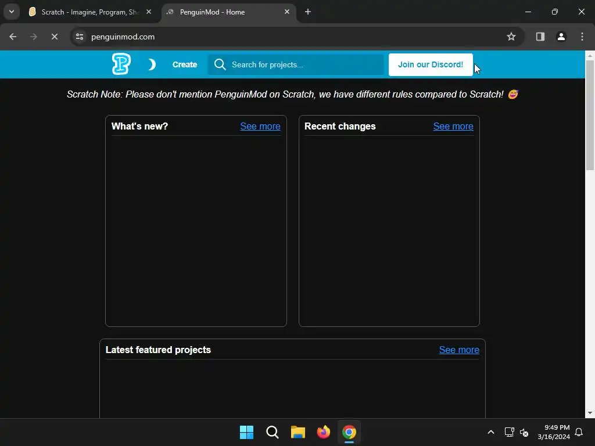The image size is (595, 446).
Task: Open See more under What's new
Action: [260, 126]
